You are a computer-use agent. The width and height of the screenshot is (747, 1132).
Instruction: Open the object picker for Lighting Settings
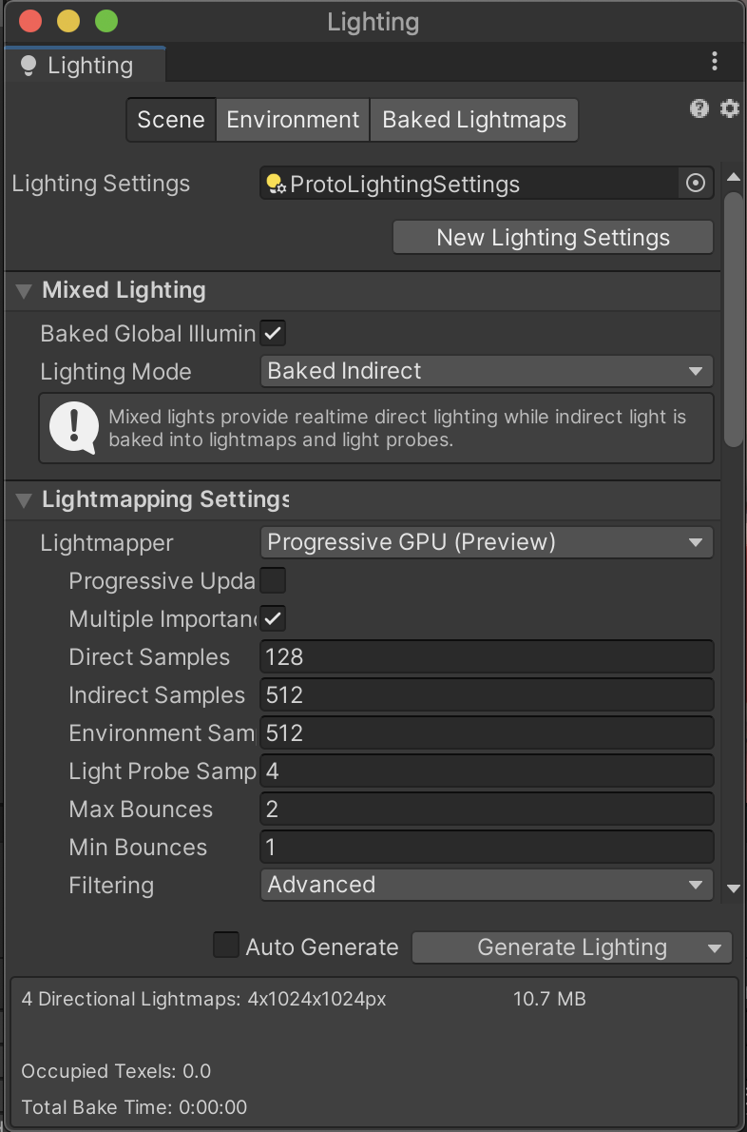pos(695,183)
